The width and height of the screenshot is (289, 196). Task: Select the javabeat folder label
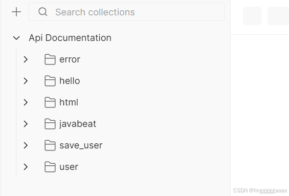[78, 124]
